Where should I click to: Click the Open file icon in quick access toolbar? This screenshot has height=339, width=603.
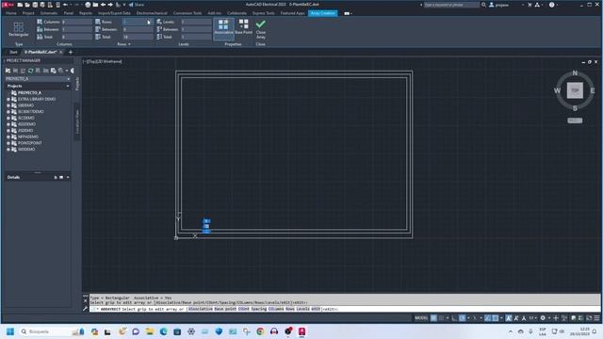click(x=27, y=5)
